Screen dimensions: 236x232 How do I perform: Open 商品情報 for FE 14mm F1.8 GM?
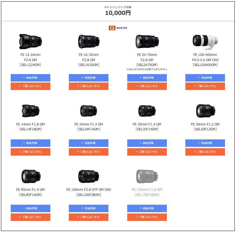pos(31,143)
